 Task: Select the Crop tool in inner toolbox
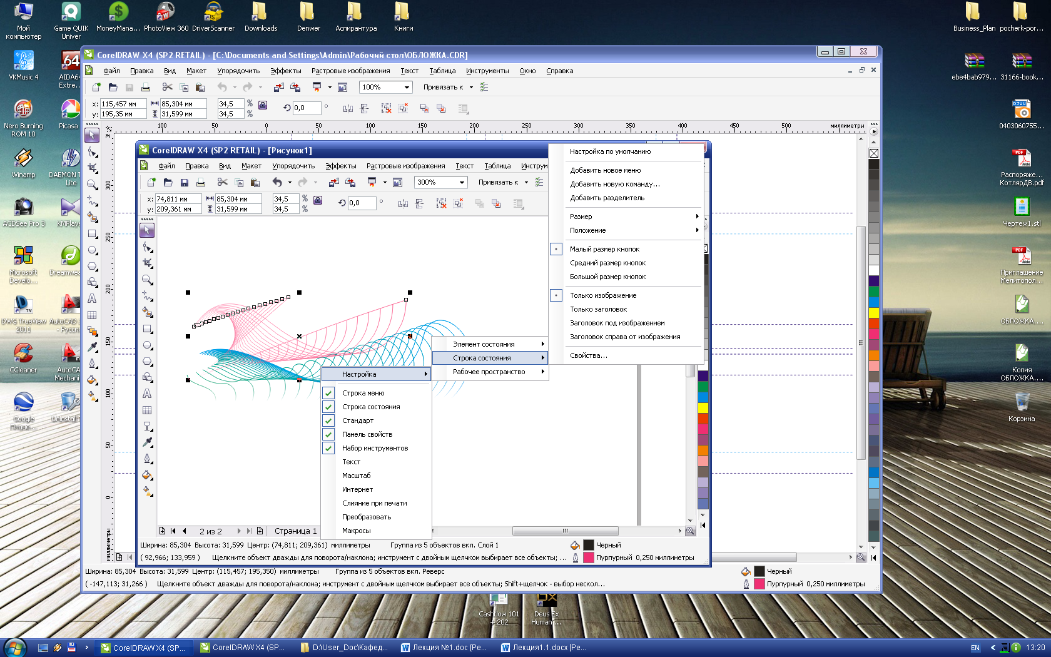(x=147, y=263)
